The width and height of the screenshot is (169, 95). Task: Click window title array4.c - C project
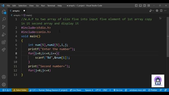[84, 6]
